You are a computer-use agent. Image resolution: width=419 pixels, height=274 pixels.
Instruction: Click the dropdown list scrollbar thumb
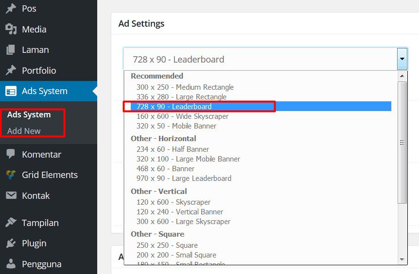(x=402, y=143)
